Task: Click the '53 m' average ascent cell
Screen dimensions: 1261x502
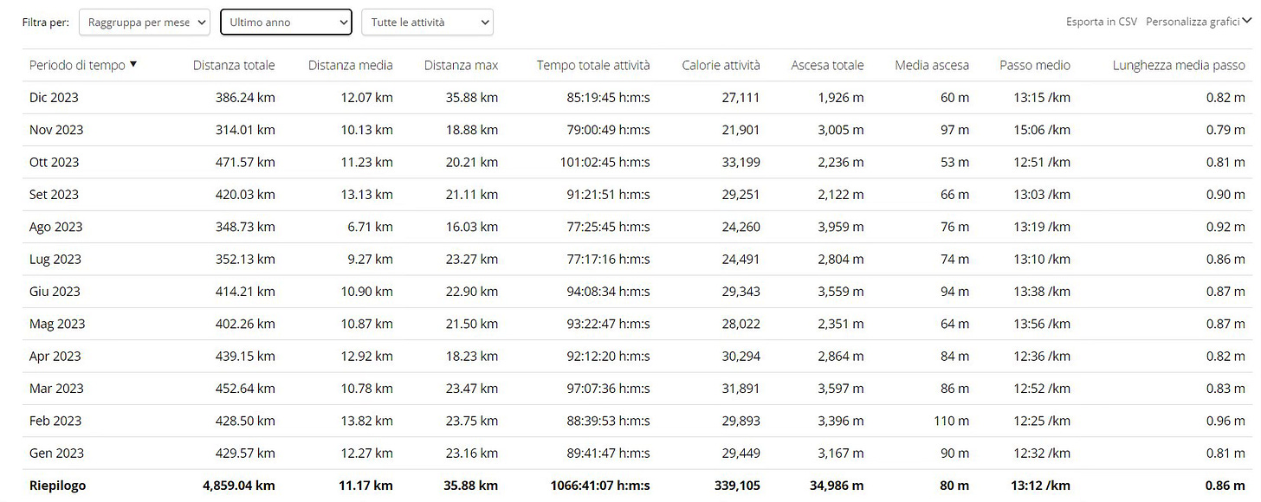Action: (x=954, y=162)
